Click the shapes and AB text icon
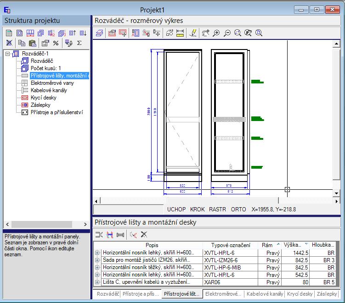The image size is (345, 303). point(170,33)
